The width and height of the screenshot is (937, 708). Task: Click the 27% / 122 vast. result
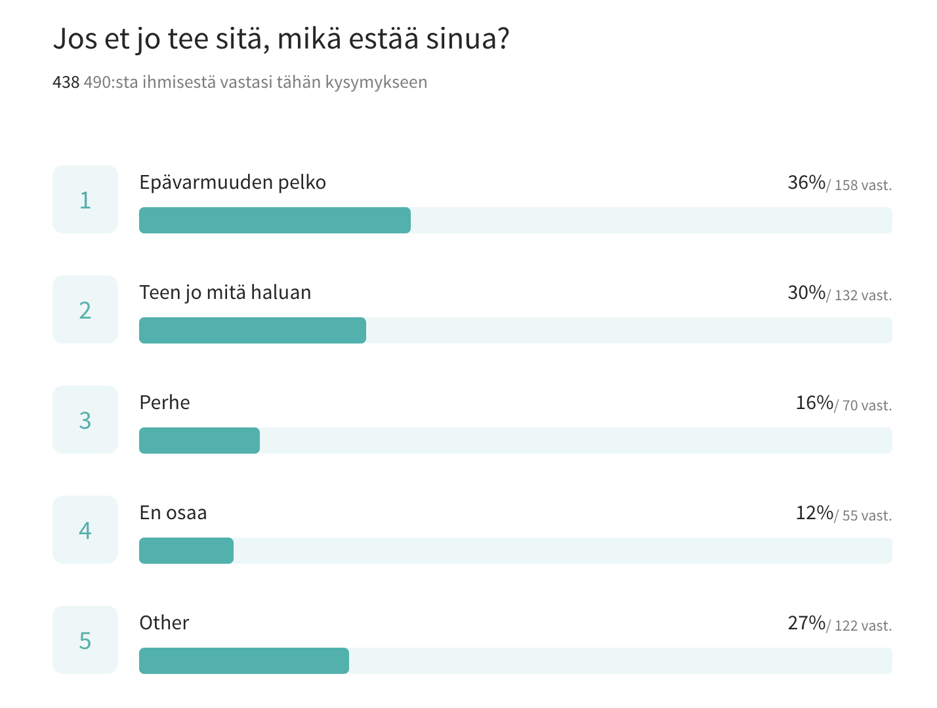(x=840, y=623)
